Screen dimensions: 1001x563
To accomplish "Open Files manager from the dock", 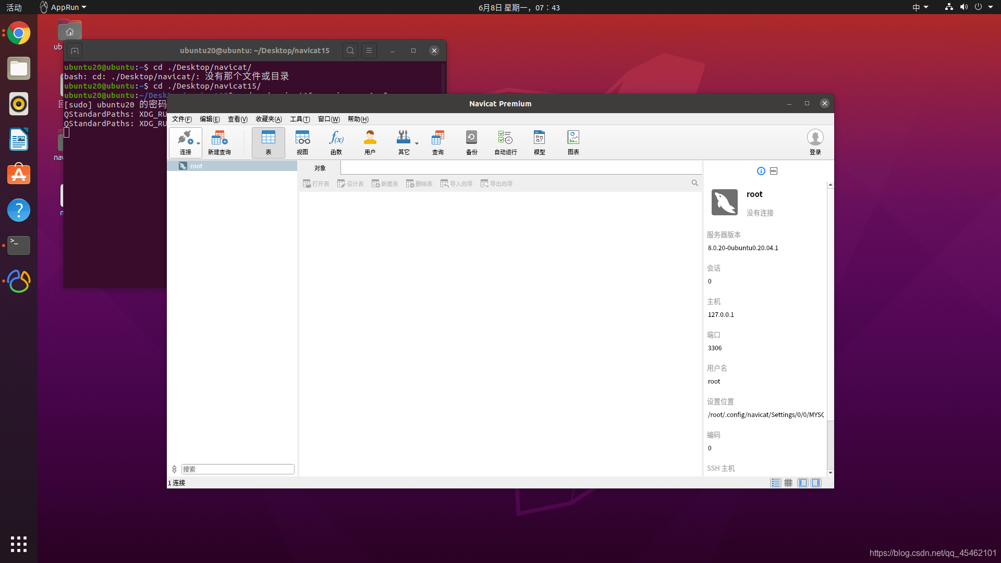I will (x=19, y=68).
